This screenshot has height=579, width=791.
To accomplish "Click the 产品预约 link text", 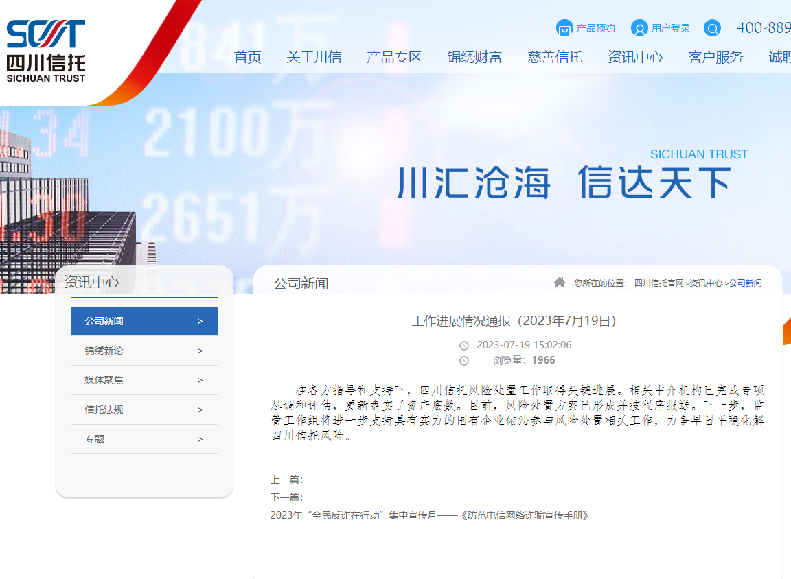I will click(x=596, y=28).
